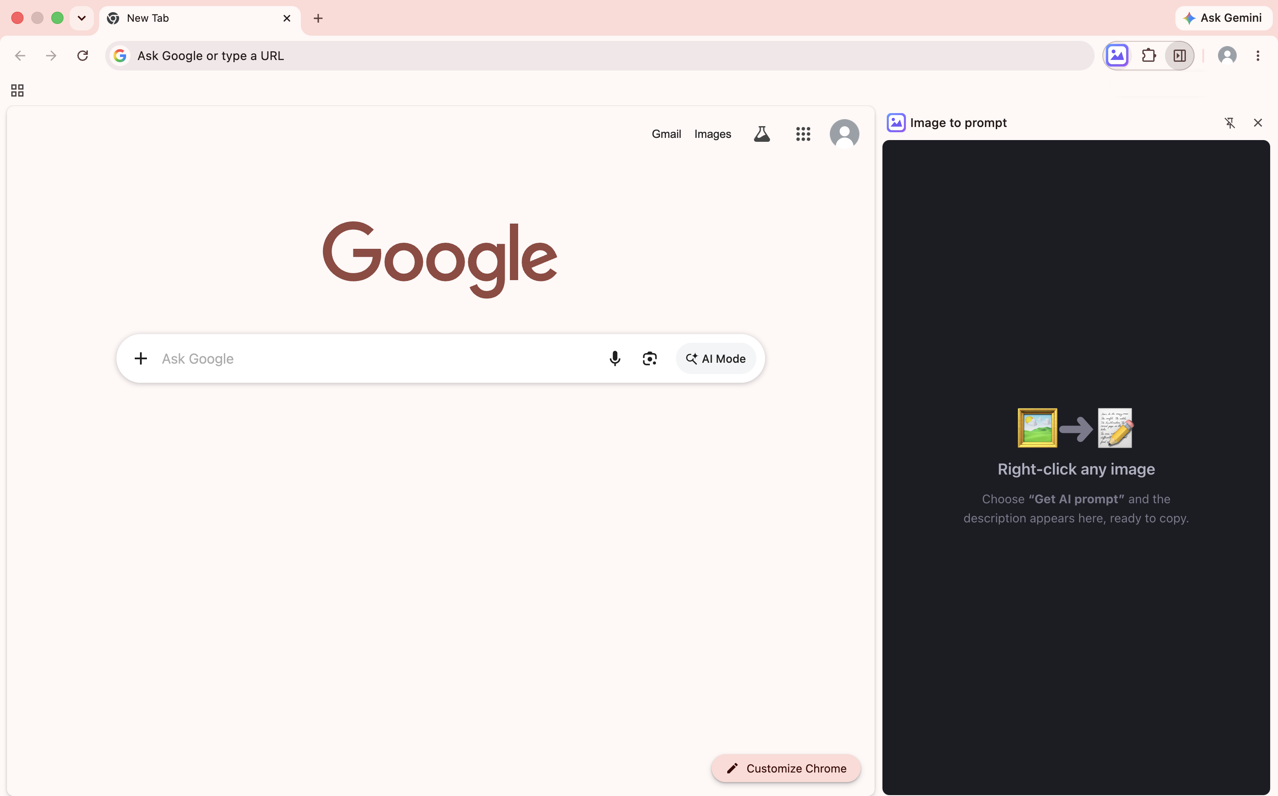
Task: Click the Image to prompt panel title
Action: click(x=958, y=123)
